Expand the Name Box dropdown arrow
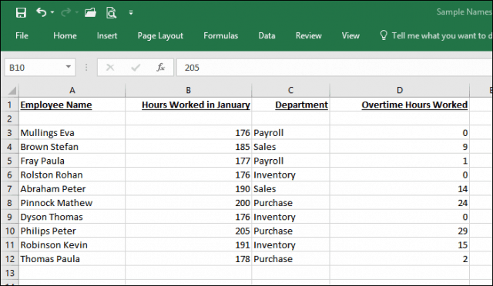This screenshot has height=286, width=493. (x=69, y=67)
